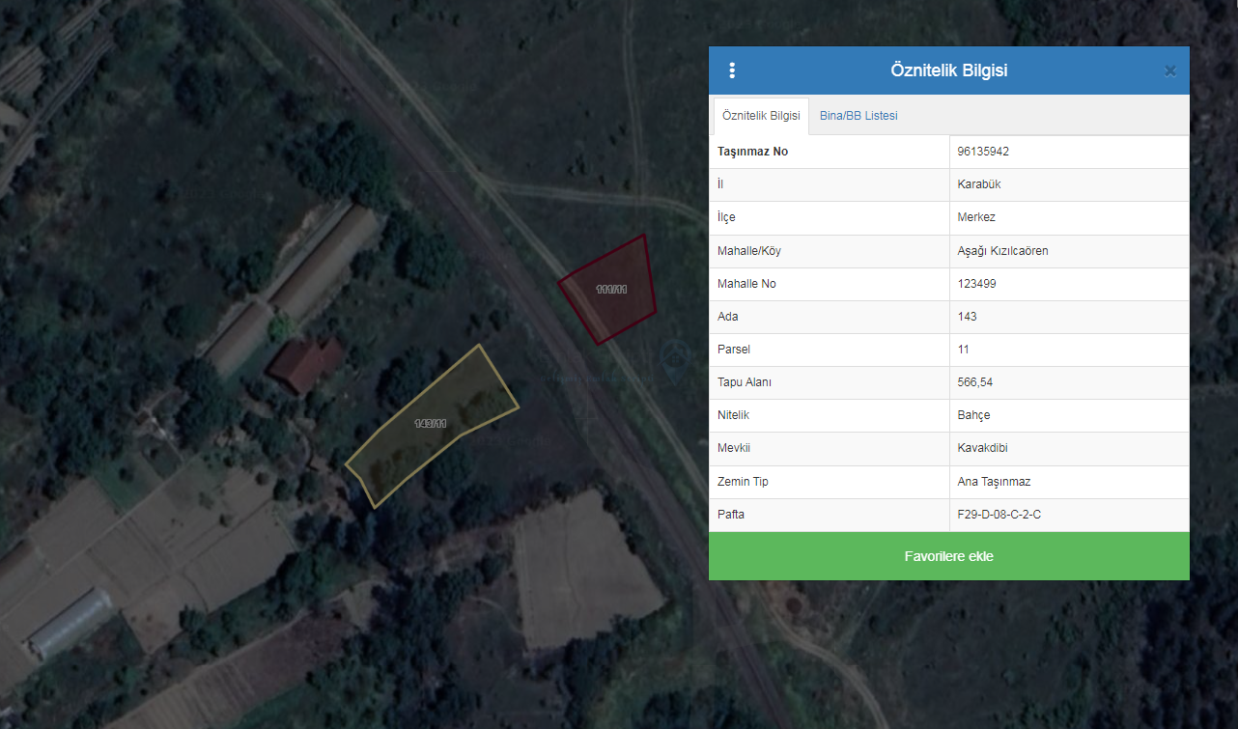Click the Taşınmaz No value 96135942
The width and height of the screenshot is (1238, 729).
click(983, 152)
